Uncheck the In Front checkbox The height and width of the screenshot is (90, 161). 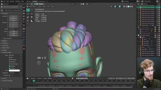tap(10, 68)
